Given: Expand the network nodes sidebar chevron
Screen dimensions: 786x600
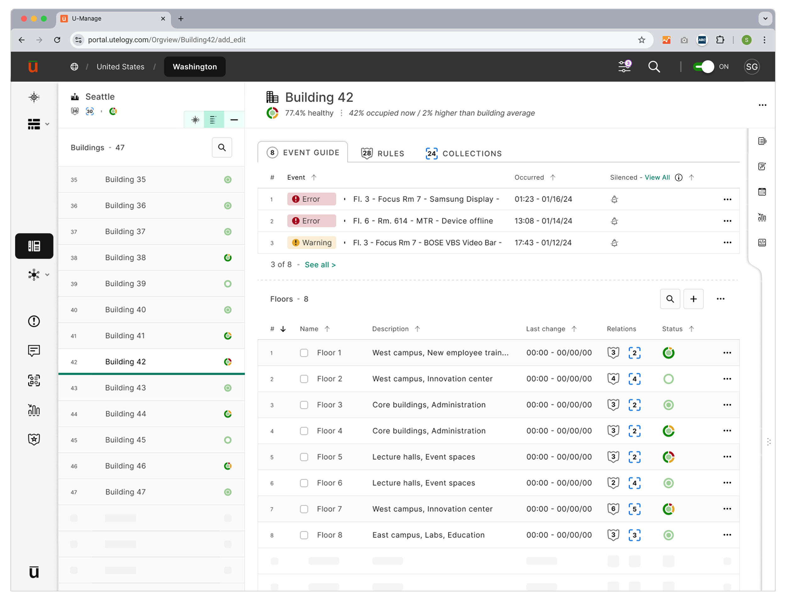Looking at the screenshot, I should (47, 275).
